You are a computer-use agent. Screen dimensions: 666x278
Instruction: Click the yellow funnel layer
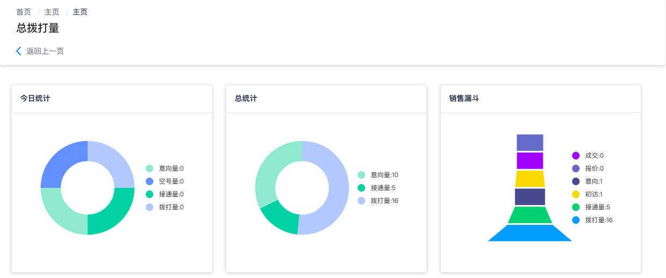point(529,179)
